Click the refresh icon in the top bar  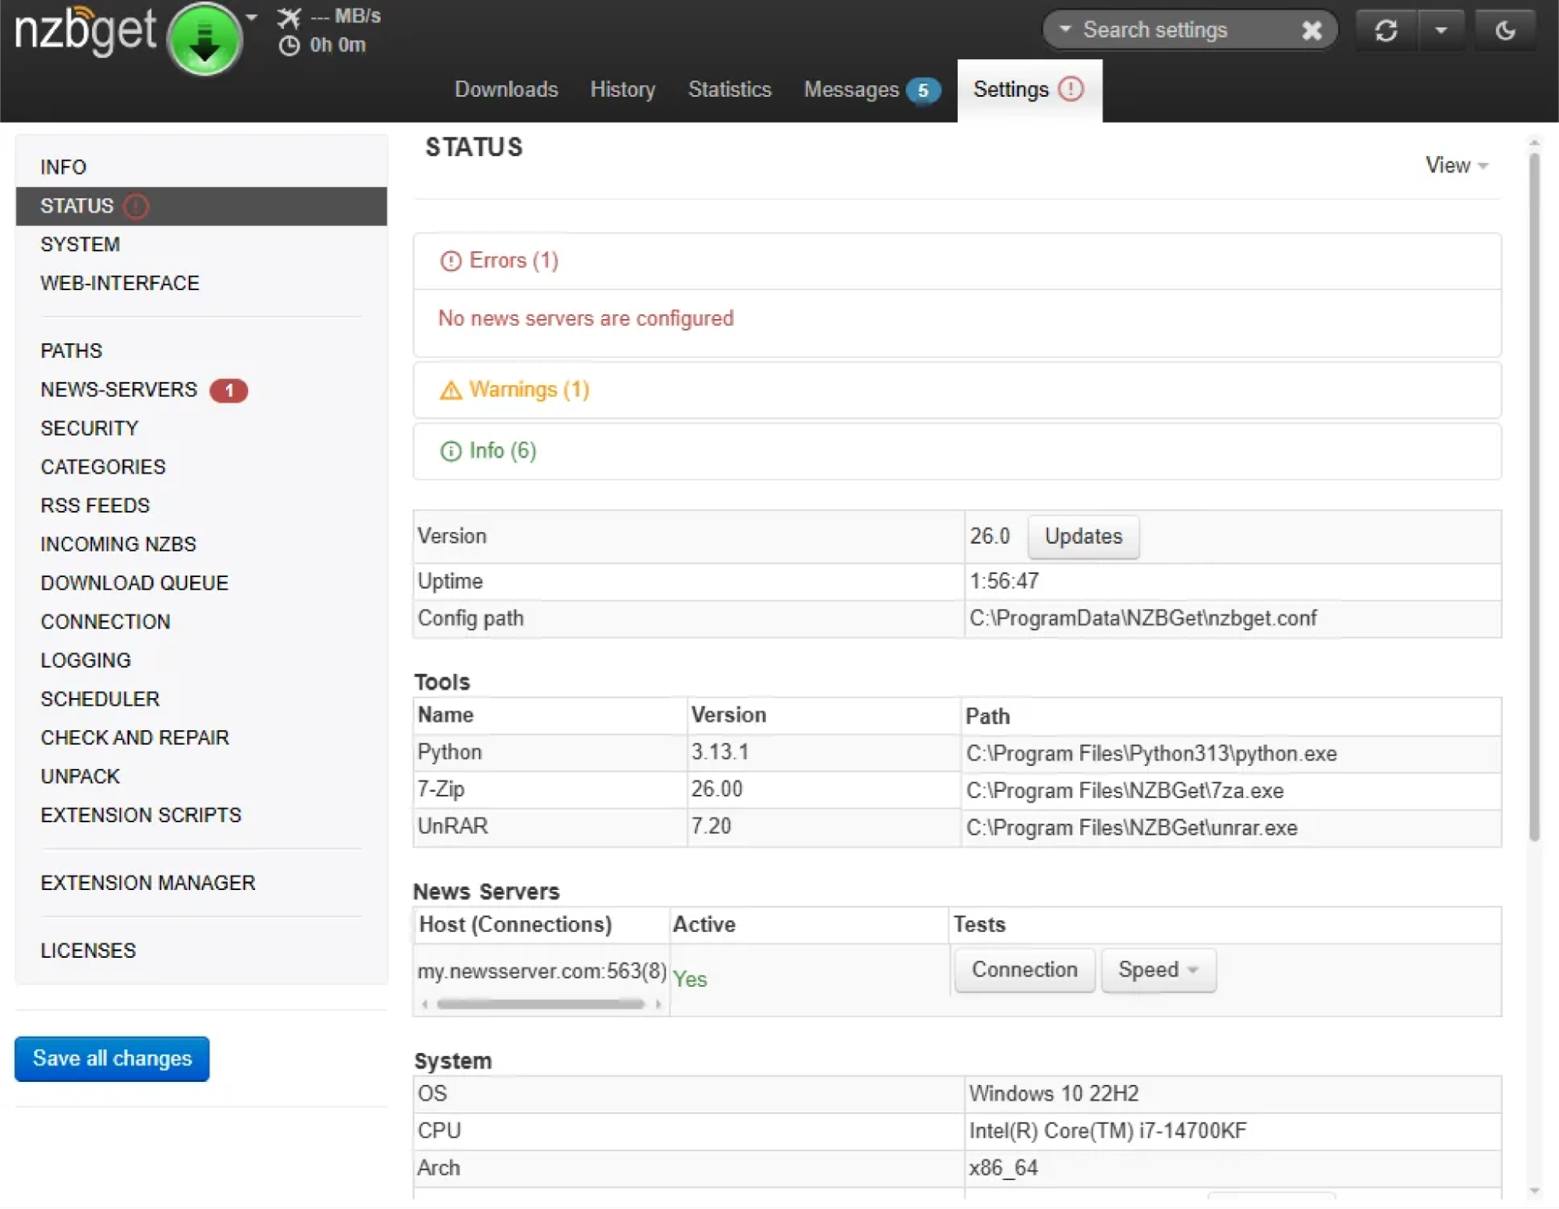point(1385,30)
